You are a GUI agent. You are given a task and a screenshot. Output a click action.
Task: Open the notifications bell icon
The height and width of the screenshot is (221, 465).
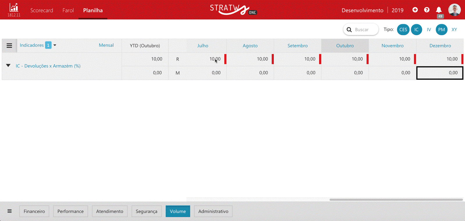[439, 10]
